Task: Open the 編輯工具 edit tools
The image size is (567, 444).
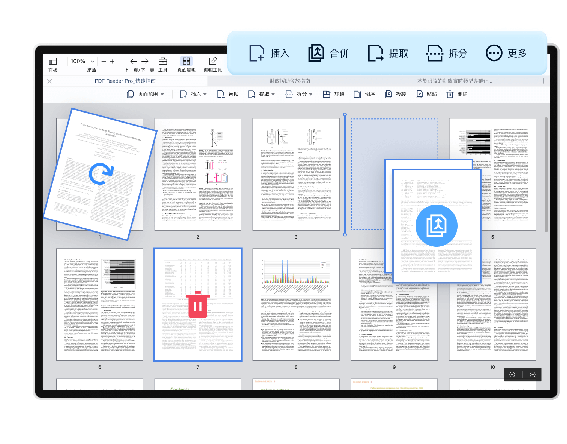Action: (x=213, y=61)
